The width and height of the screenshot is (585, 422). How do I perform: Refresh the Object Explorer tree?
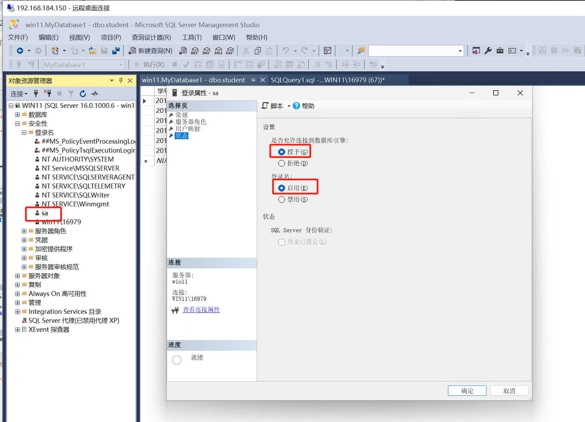click(82, 93)
